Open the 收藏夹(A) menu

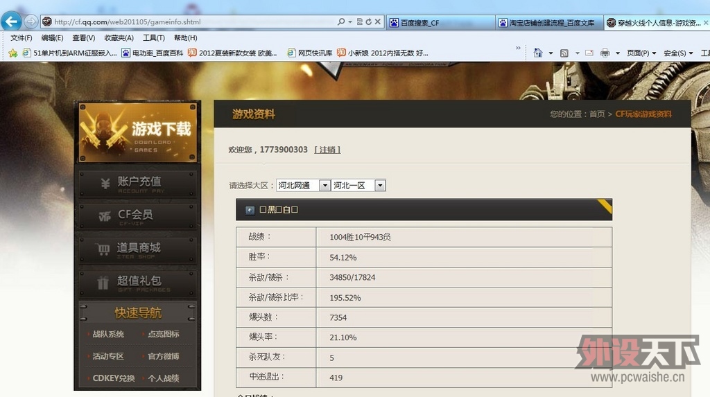pyautogui.click(x=119, y=38)
